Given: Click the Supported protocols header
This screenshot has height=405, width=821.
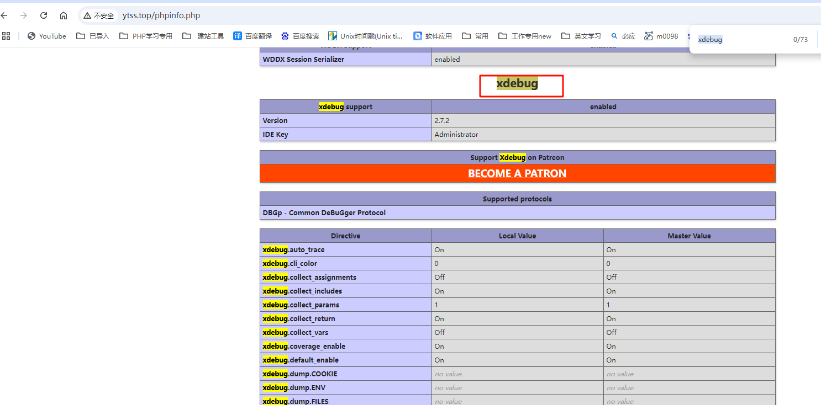Looking at the screenshot, I should tap(517, 199).
